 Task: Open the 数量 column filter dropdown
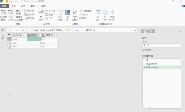pos(40,35)
